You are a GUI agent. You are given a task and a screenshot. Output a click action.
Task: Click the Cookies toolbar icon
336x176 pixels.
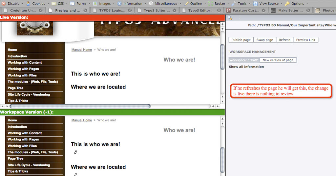(x=28, y=4)
